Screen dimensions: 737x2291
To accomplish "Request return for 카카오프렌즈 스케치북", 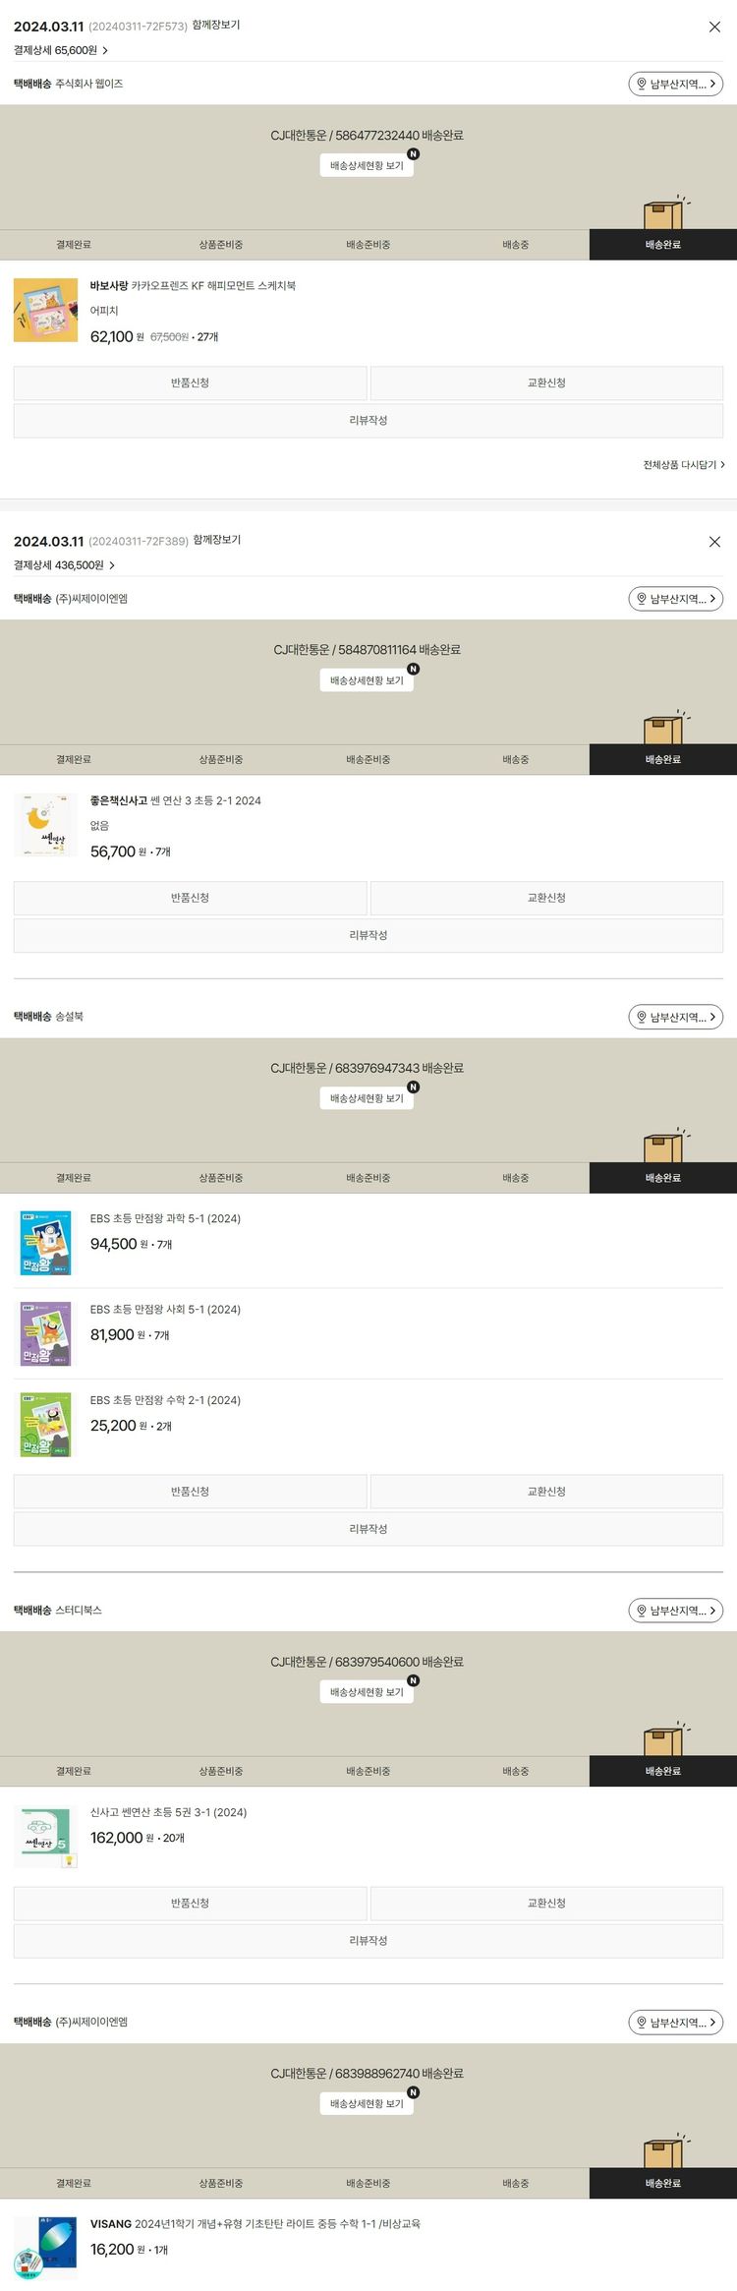I will tap(190, 382).
